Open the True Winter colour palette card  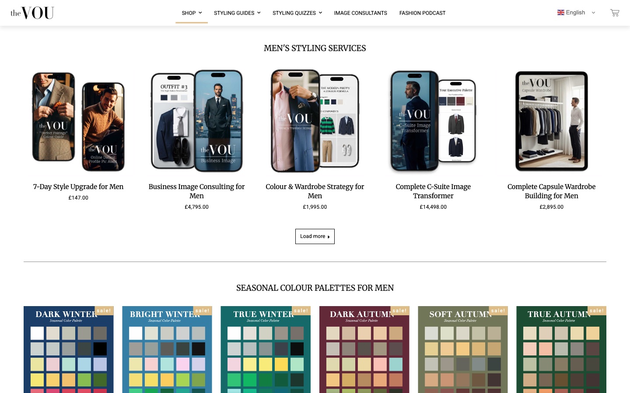[x=266, y=349]
